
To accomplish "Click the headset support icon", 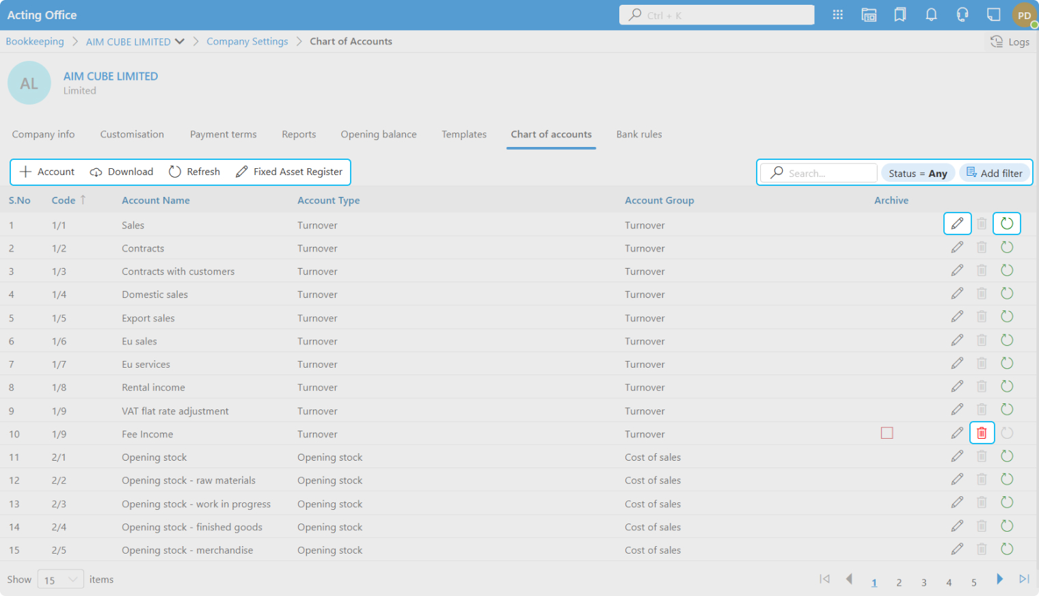I will (962, 15).
